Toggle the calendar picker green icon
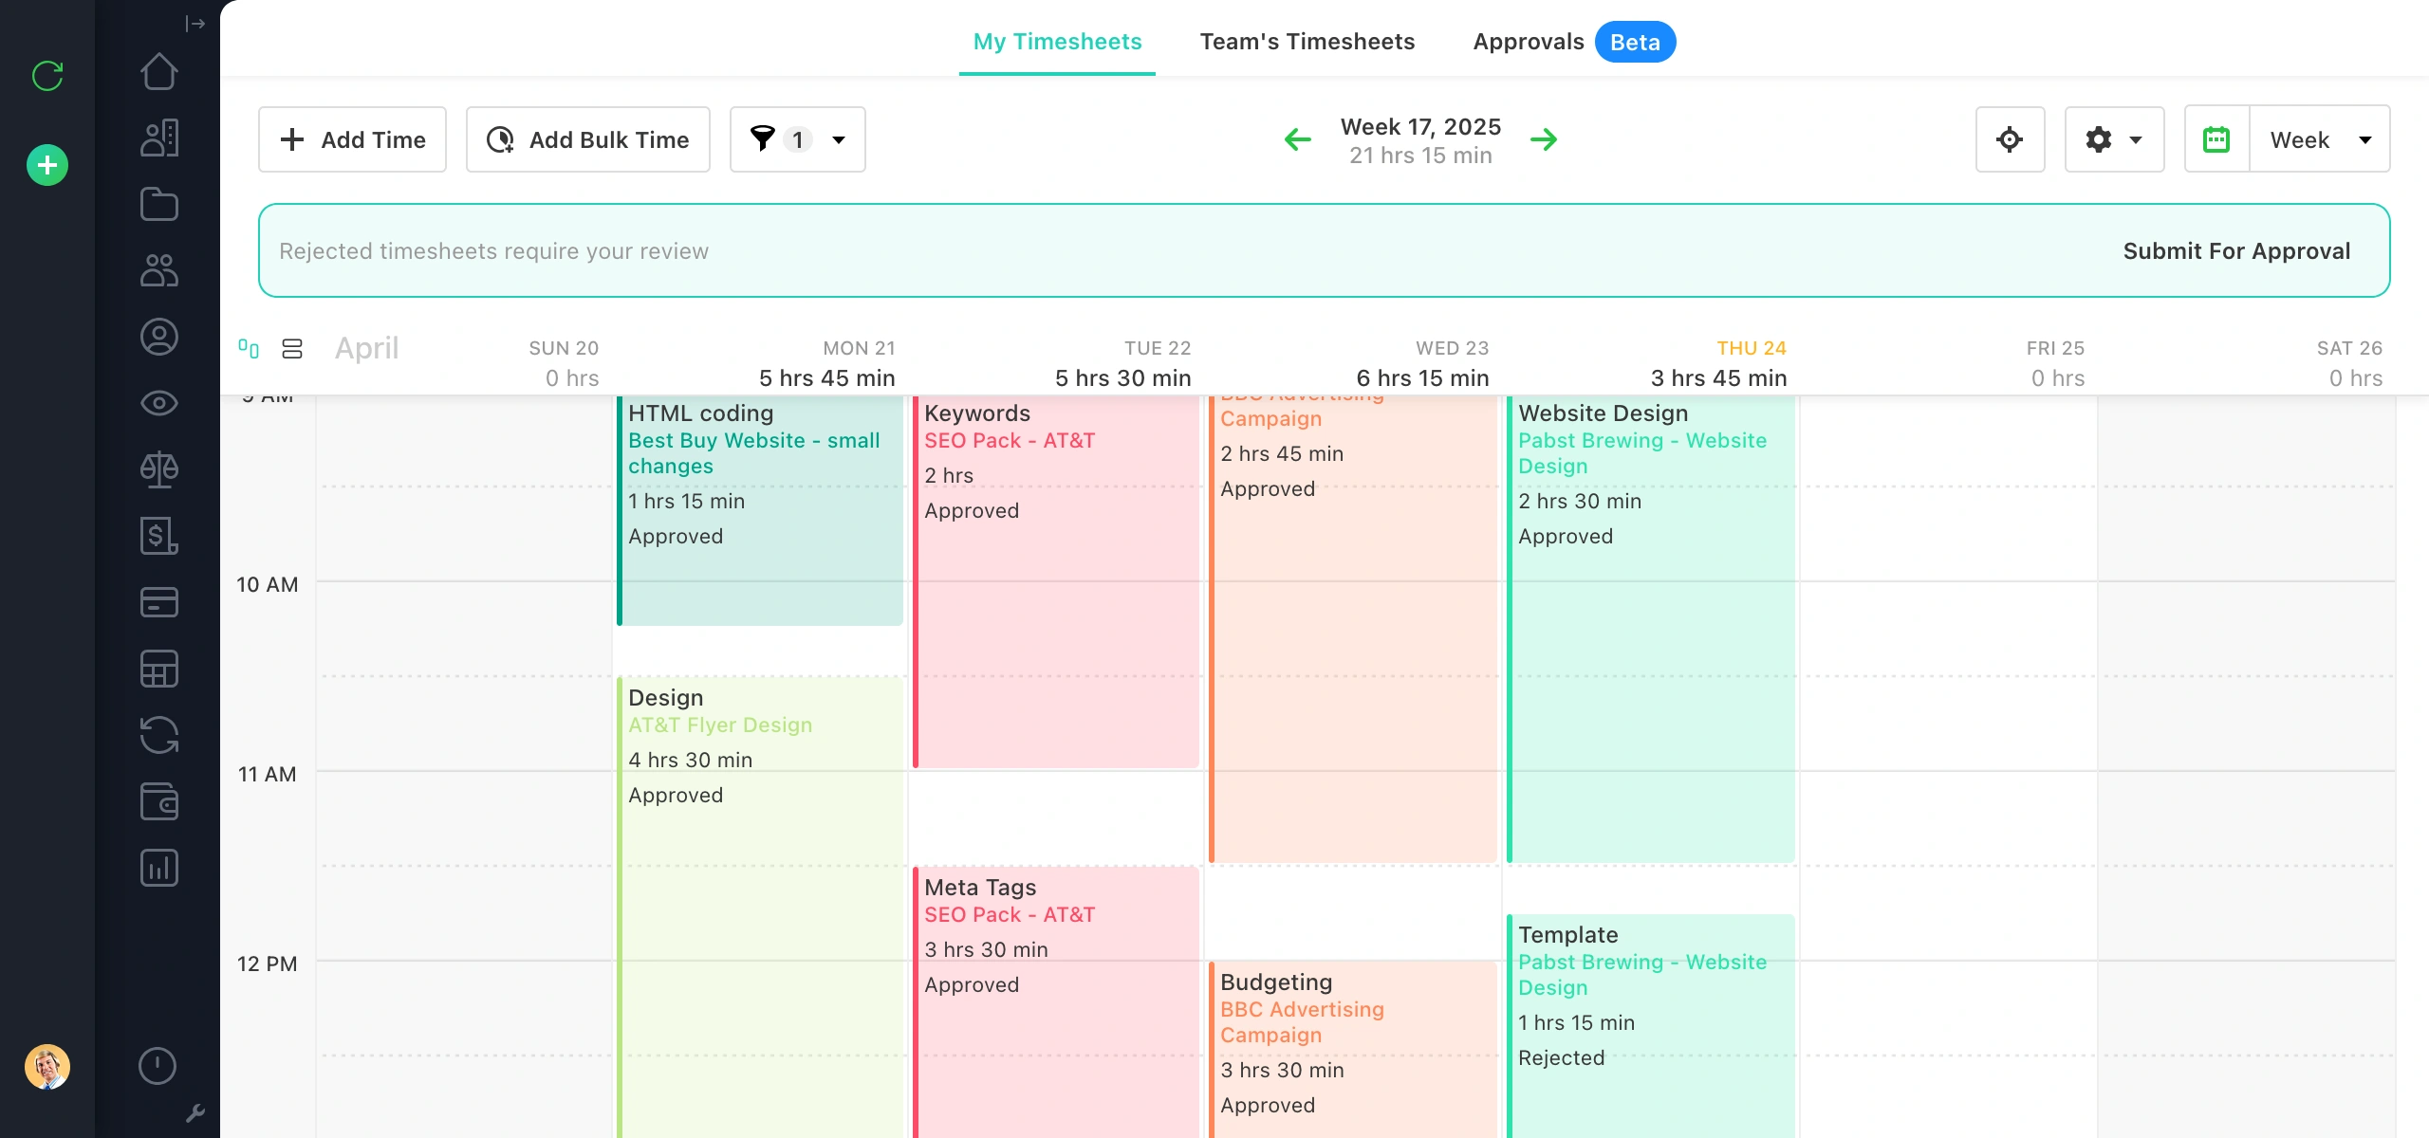Viewport: 2429px width, 1138px height. pyautogui.click(x=2216, y=139)
